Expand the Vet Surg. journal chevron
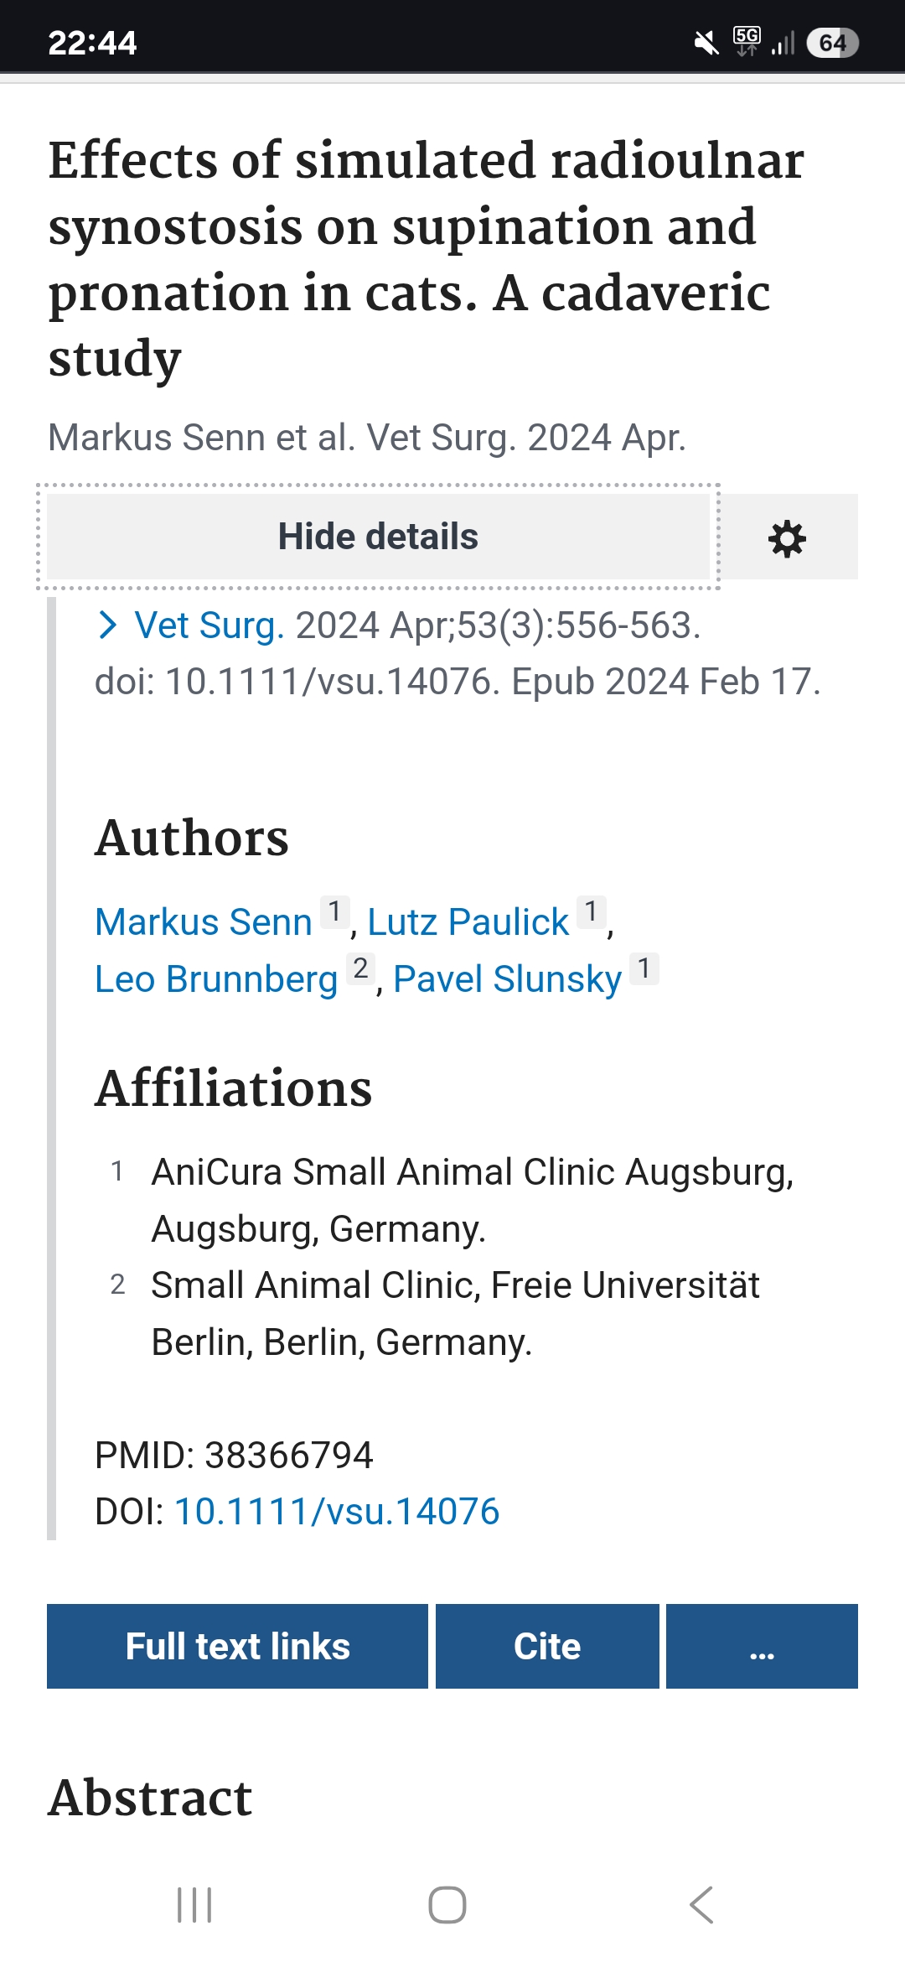This screenshot has width=905, height=1962. click(x=107, y=625)
